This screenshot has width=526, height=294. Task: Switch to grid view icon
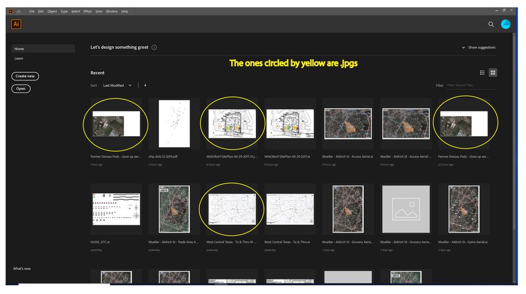pos(493,73)
